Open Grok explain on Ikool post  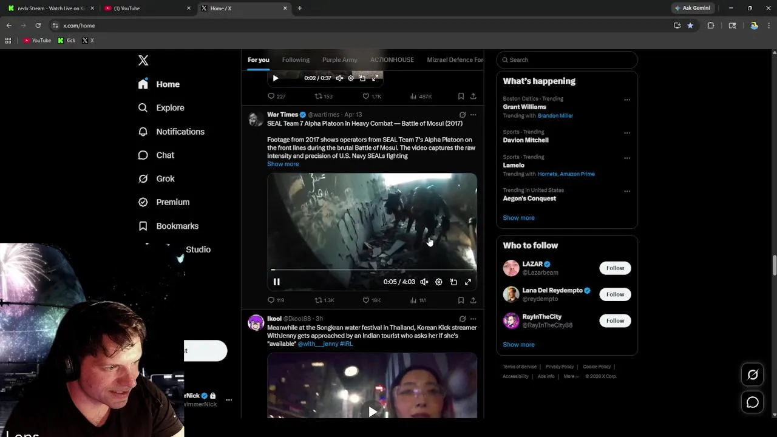[x=463, y=319]
